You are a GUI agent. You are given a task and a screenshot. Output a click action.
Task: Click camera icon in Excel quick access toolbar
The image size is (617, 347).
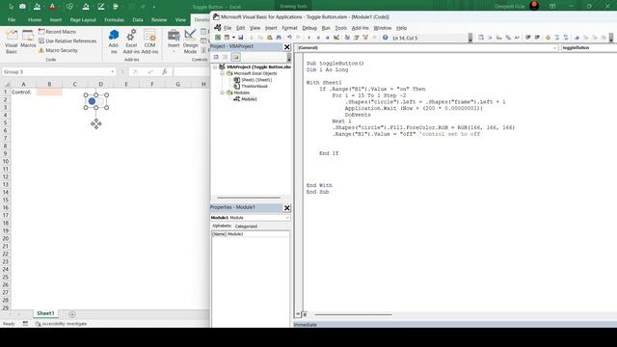[22, 7]
